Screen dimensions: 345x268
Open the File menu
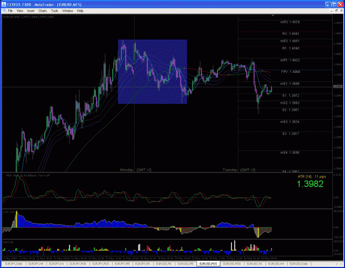pyautogui.click(x=10, y=11)
